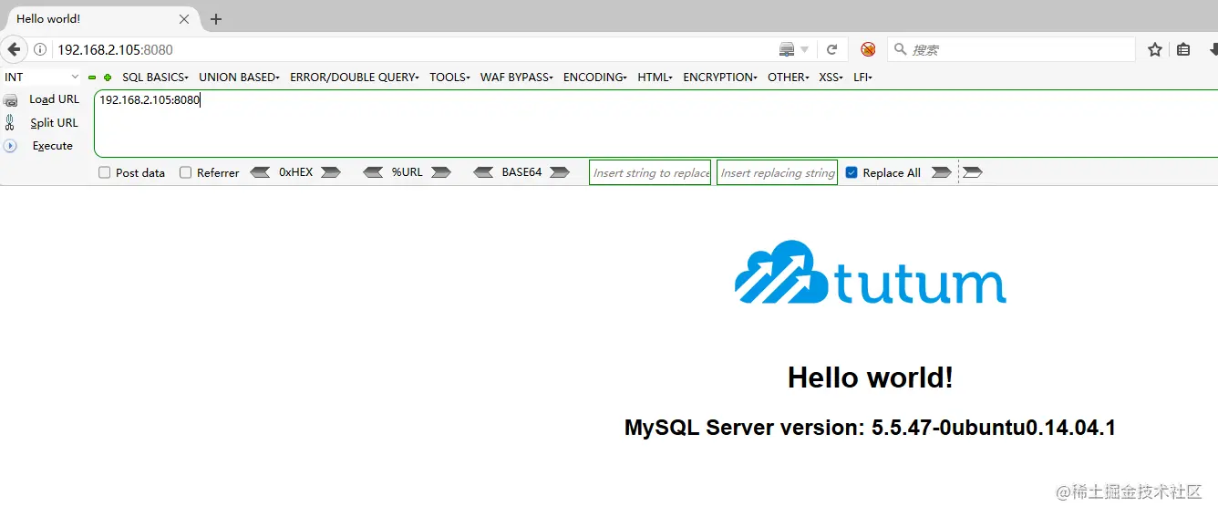Focus the Insert replacing string field
The image size is (1218, 517).
[x=778, y=172]
